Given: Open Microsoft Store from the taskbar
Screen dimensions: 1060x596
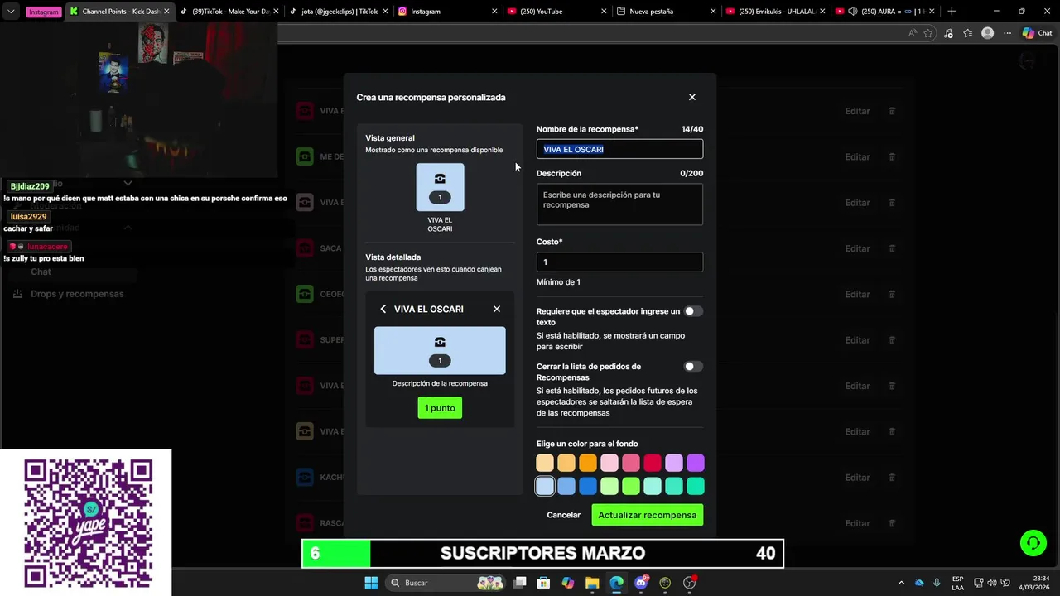Looking at the screenshot, I should tap(543, 583).
